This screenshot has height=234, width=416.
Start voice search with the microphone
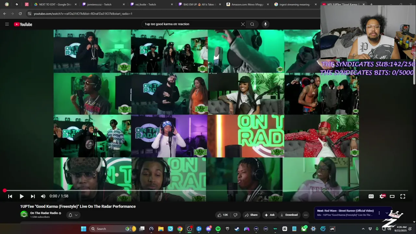pos(265,24)
